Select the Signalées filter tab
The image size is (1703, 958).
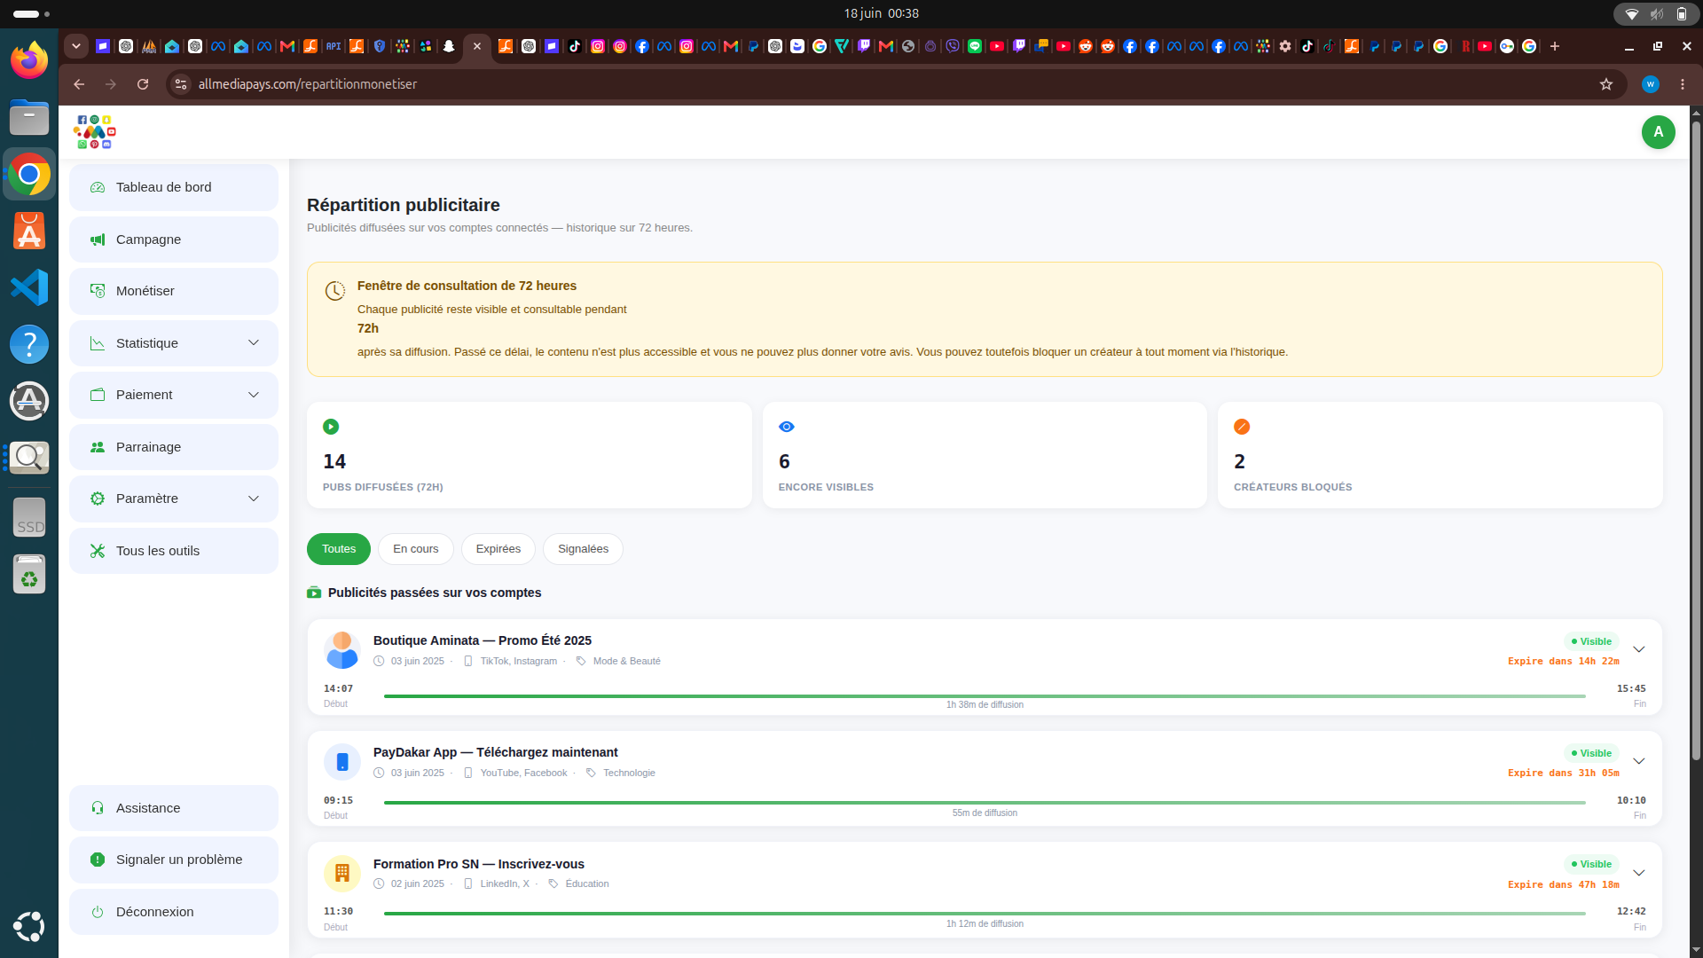[584, 549]
